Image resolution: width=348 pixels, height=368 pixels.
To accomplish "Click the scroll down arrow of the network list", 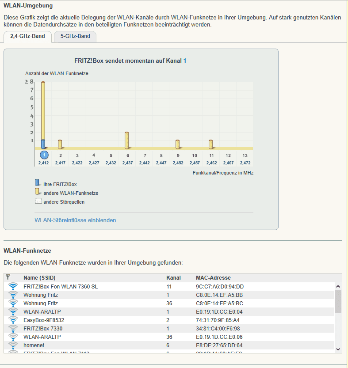I will [338, 349].
